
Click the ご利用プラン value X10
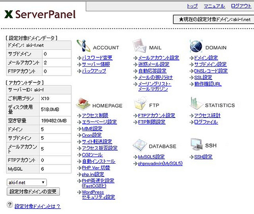pyautogui.click(x=45, y=99)
